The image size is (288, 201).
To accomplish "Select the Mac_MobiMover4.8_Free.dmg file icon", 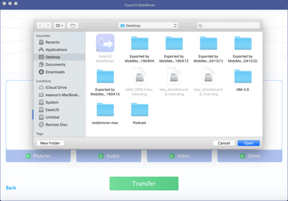I will 174,76.
